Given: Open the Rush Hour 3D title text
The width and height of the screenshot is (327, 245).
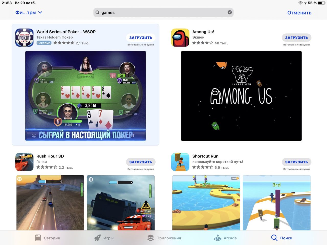Looking at the screenshot, I should click(50, 156).
